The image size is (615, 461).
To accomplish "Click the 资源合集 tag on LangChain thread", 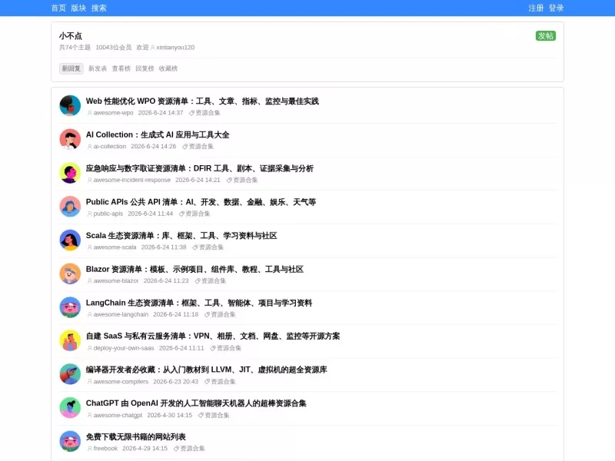I will (x=220, y=314).
